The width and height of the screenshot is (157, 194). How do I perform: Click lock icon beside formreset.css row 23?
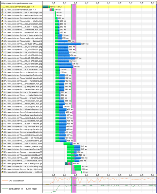coord(2,69)
